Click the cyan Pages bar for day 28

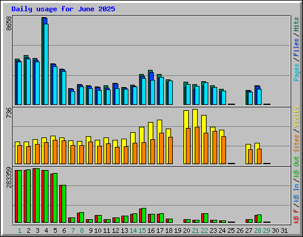click(x=259, y=97)
